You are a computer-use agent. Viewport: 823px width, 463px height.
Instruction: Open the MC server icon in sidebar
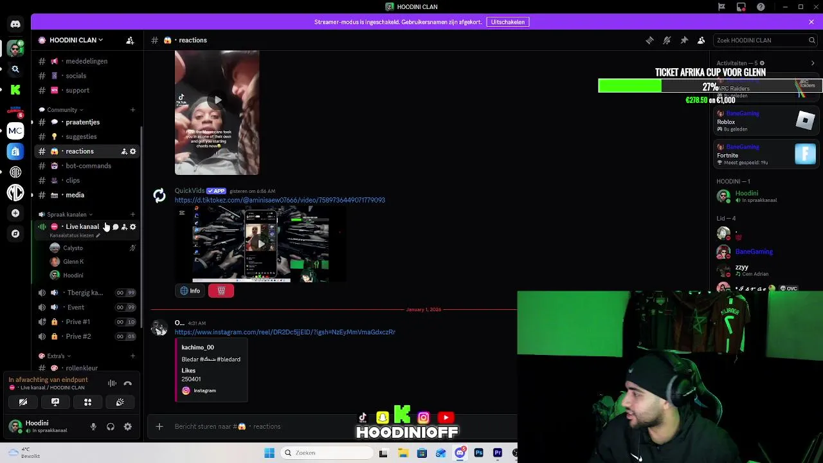coord(15,131)
